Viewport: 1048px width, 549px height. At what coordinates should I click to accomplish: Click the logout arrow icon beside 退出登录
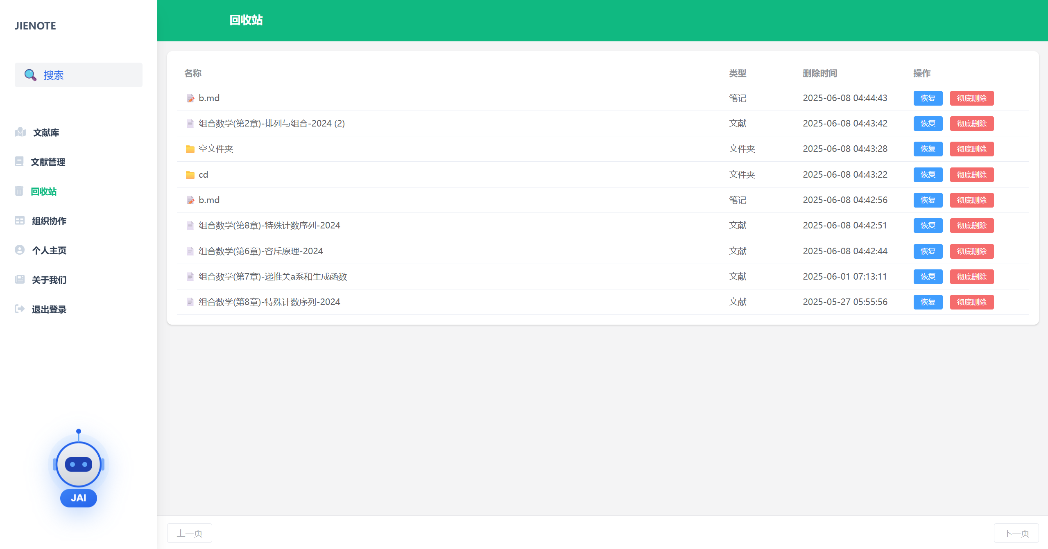20,309
